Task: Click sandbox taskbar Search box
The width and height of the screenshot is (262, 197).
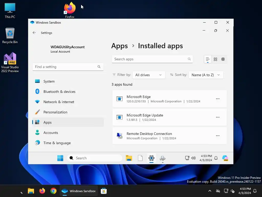Action: (95, 158)
